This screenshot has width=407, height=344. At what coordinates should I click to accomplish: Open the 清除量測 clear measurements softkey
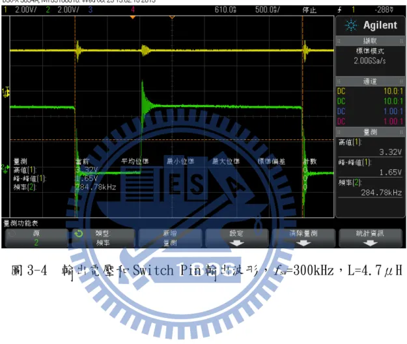303,238
